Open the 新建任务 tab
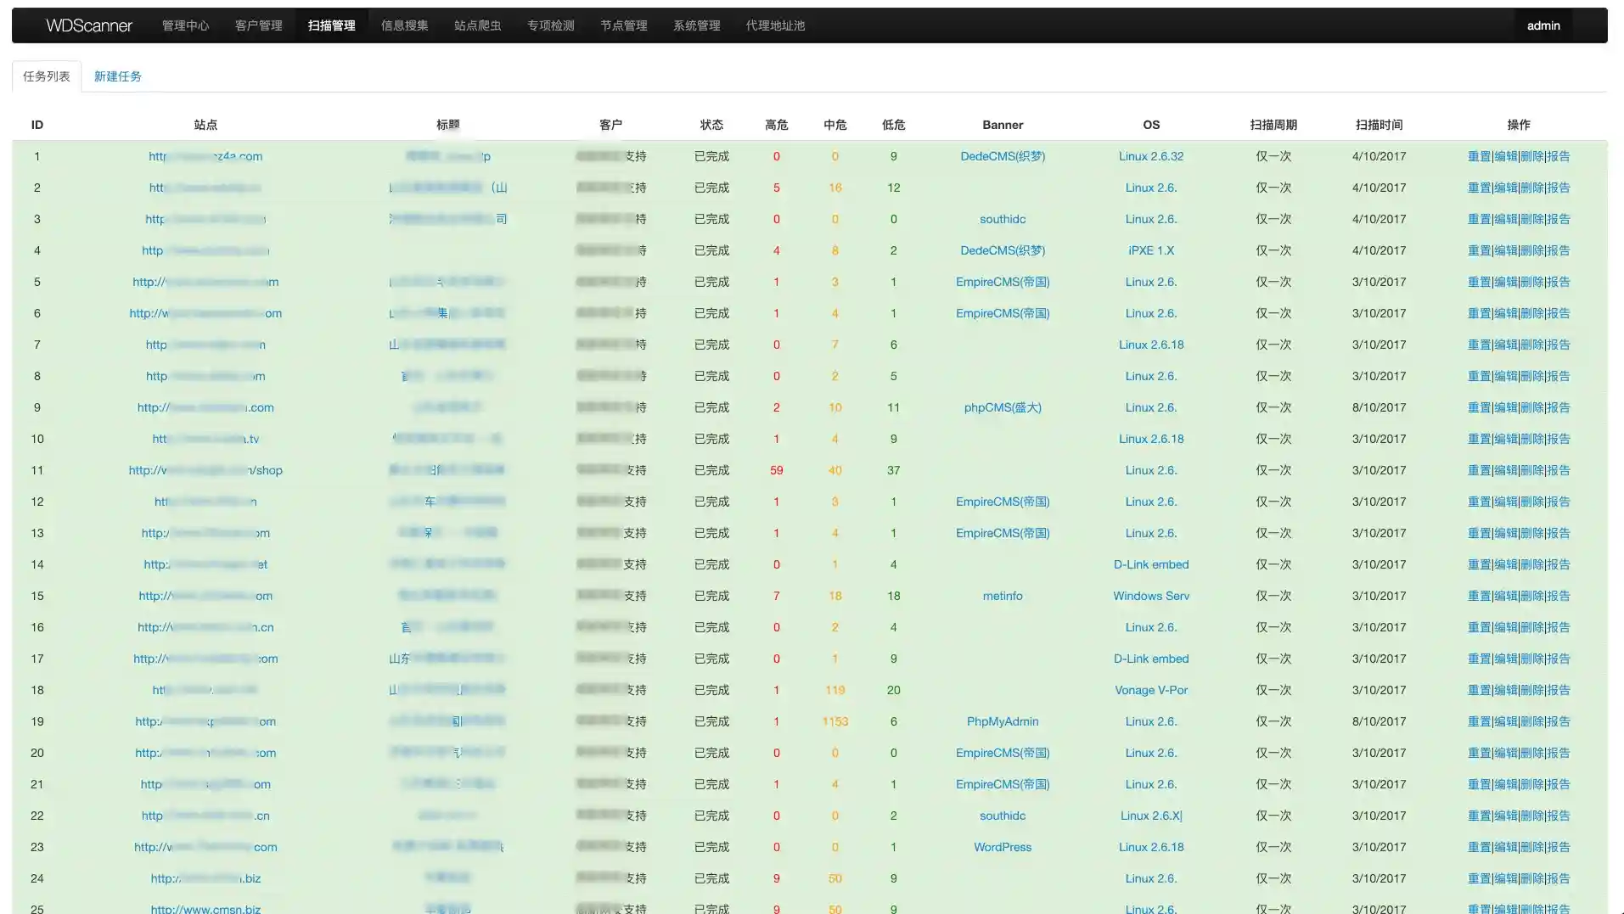Screen dimensions: 1624x914 pos(117,76)
